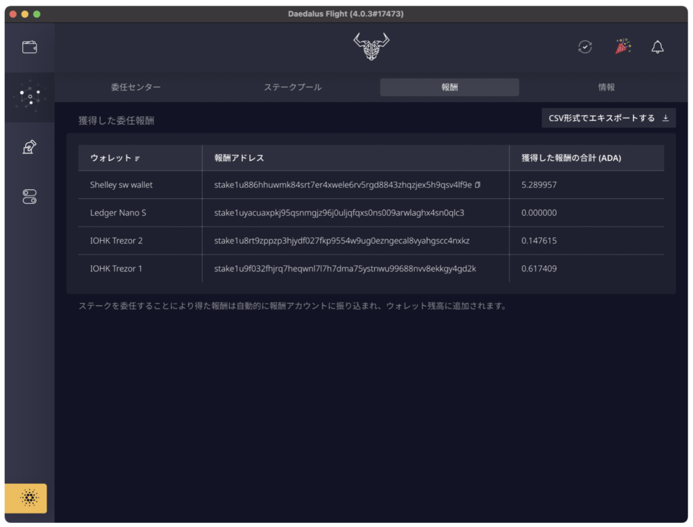Image resolution: width=693 pixels, height=527 pixels.
Task: Select the 報酬 tab
Action: point(449,87)
